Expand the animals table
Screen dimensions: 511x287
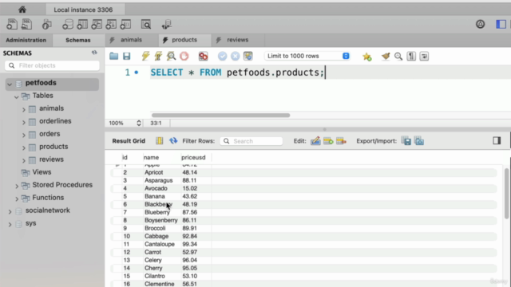pos(23,110)
